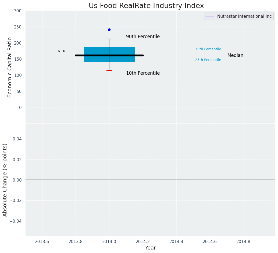Click the 161.0 median value label

[x=60, y=51]
